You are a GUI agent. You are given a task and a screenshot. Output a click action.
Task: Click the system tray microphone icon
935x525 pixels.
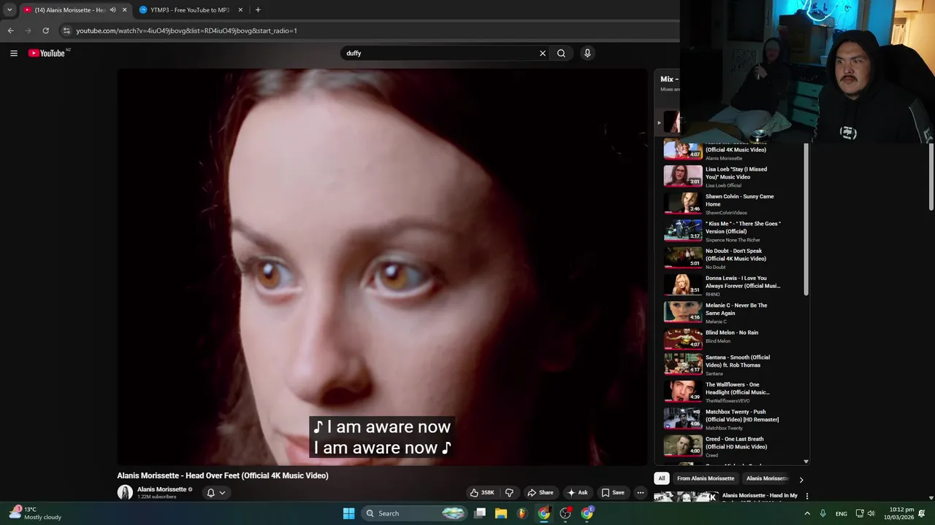click(823, 513)
